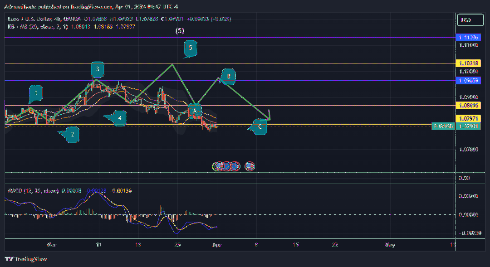Select the wave 1 callout label
The height and width of the screenshot is (267, 490).
coord(36,93)
